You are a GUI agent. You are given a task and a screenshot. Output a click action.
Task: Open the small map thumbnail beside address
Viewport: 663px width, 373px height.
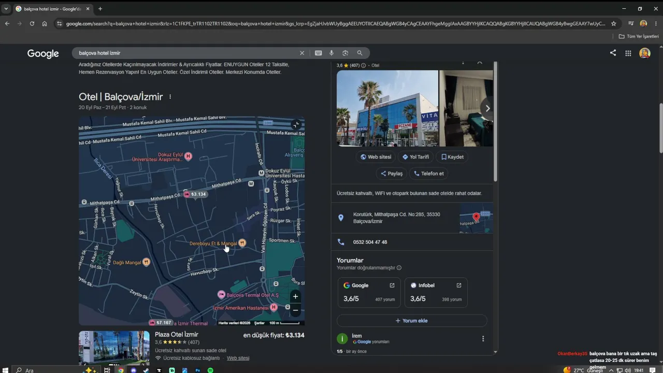(476, 218)
